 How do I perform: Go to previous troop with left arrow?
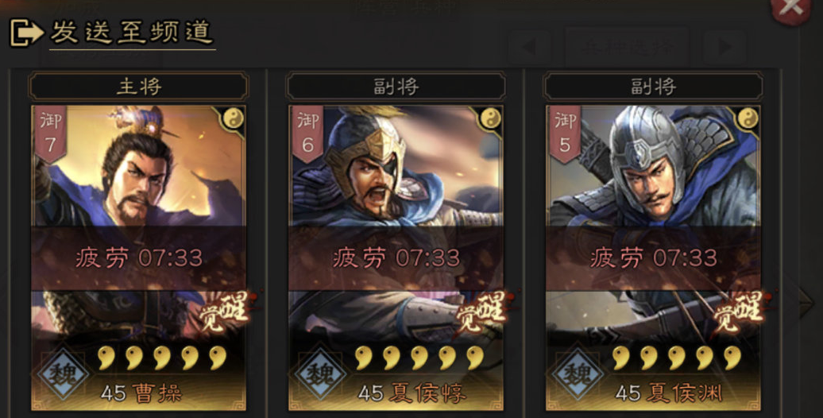(530, 47)
